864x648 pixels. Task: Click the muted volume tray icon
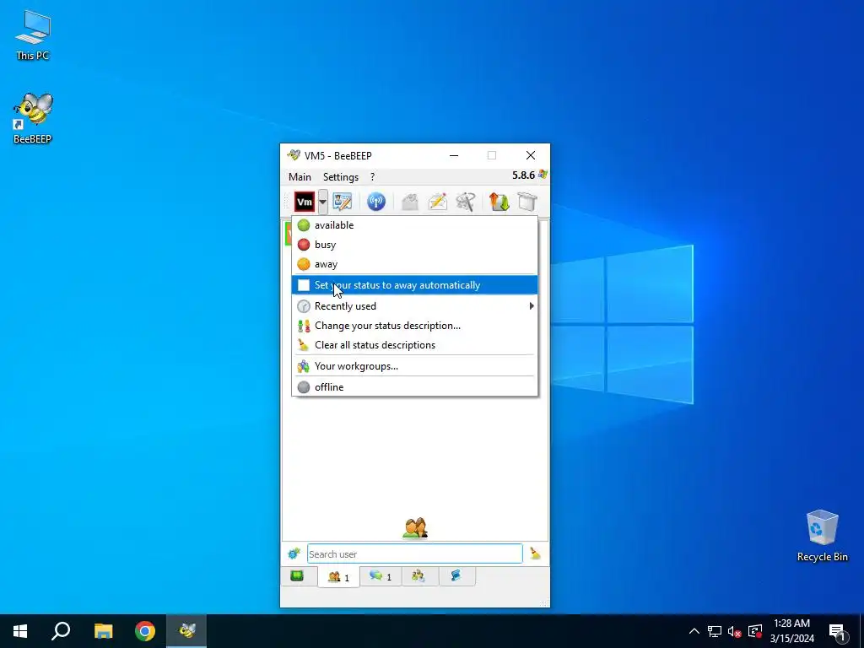click(x=735, y=631)
